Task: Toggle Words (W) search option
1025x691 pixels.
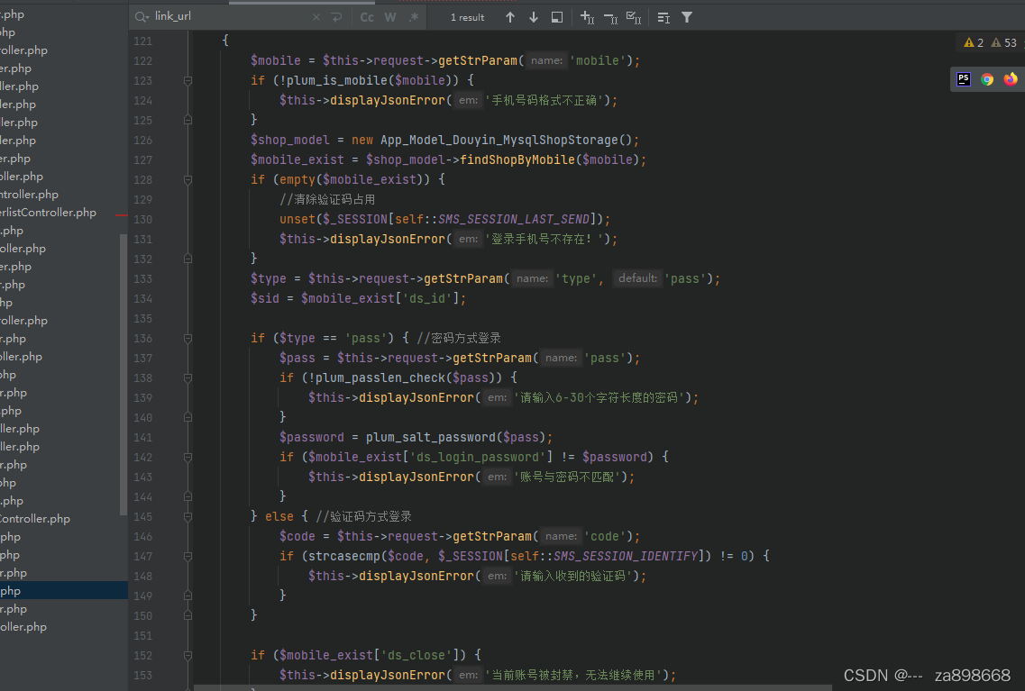Action: [x=390, y=18]
